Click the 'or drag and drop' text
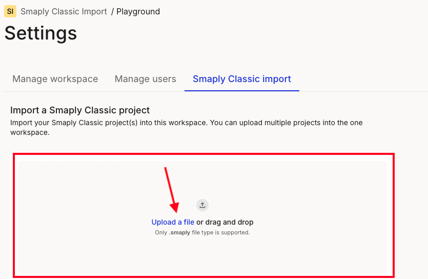This screenshot has height=279, width=428. [225, 222]
